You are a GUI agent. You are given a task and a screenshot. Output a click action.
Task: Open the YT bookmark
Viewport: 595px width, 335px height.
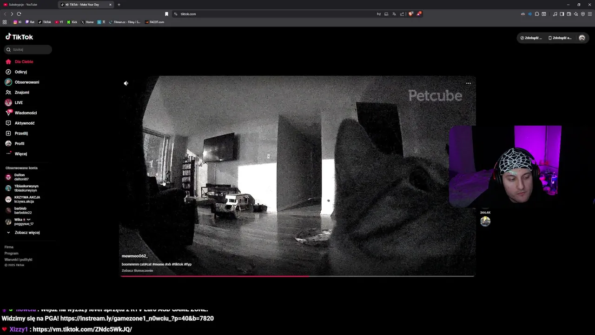[x=59, y=22]
